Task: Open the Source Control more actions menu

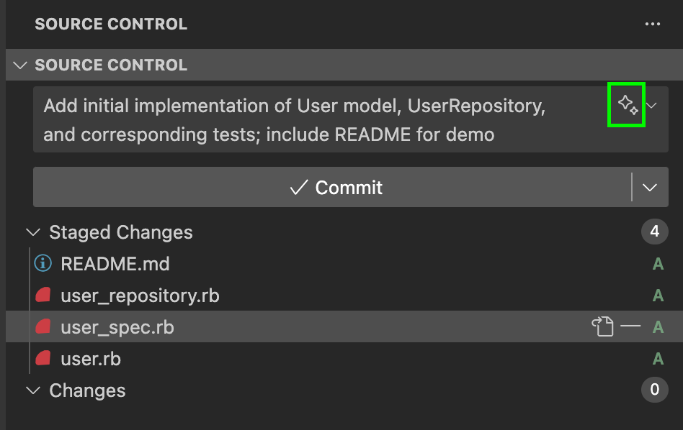Action: 653,24
